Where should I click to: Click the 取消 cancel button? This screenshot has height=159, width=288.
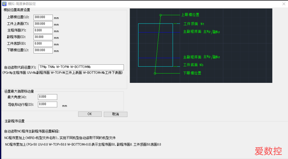click(116, 114)
